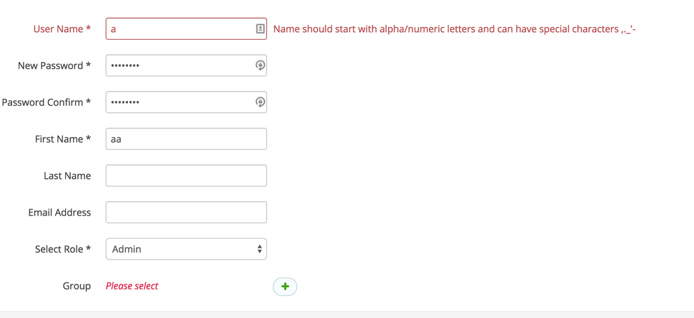Click the 'Email Address' label
Viewport: 694px width, 318px height.
click(59, 212)
